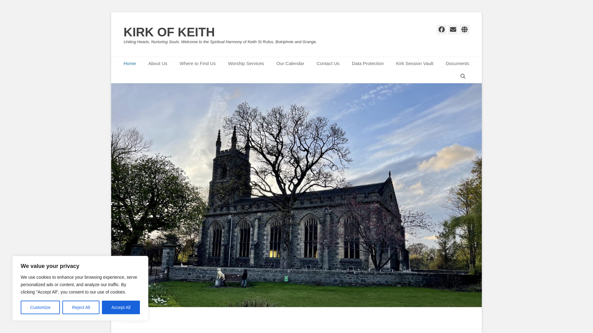
Task: Open Worship Services menu item
Action: click(x=246, y=64)
